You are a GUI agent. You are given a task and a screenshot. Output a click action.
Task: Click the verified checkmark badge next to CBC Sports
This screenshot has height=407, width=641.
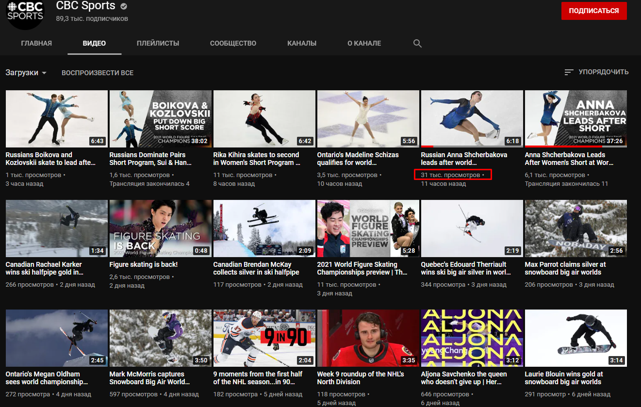[124, 6]
